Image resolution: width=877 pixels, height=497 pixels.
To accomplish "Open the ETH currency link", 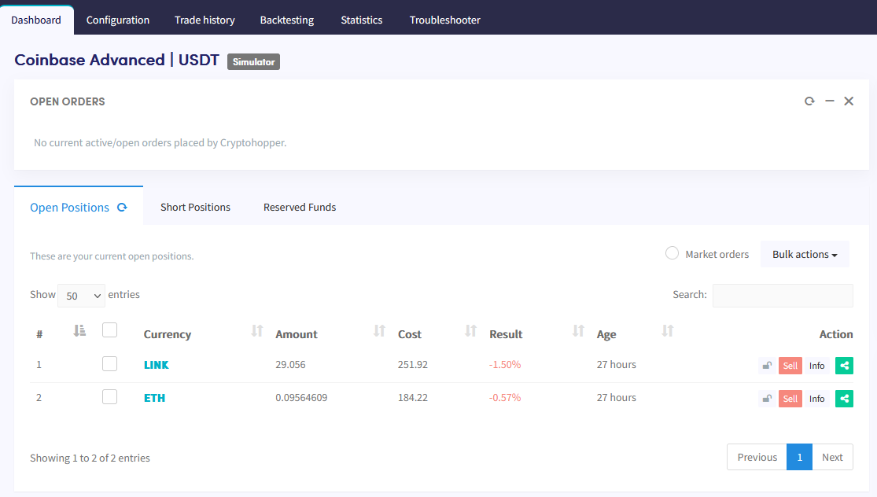I will tap(154, 398).
